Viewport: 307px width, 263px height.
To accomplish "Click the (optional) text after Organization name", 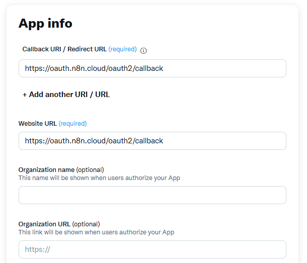I will 90,169.
